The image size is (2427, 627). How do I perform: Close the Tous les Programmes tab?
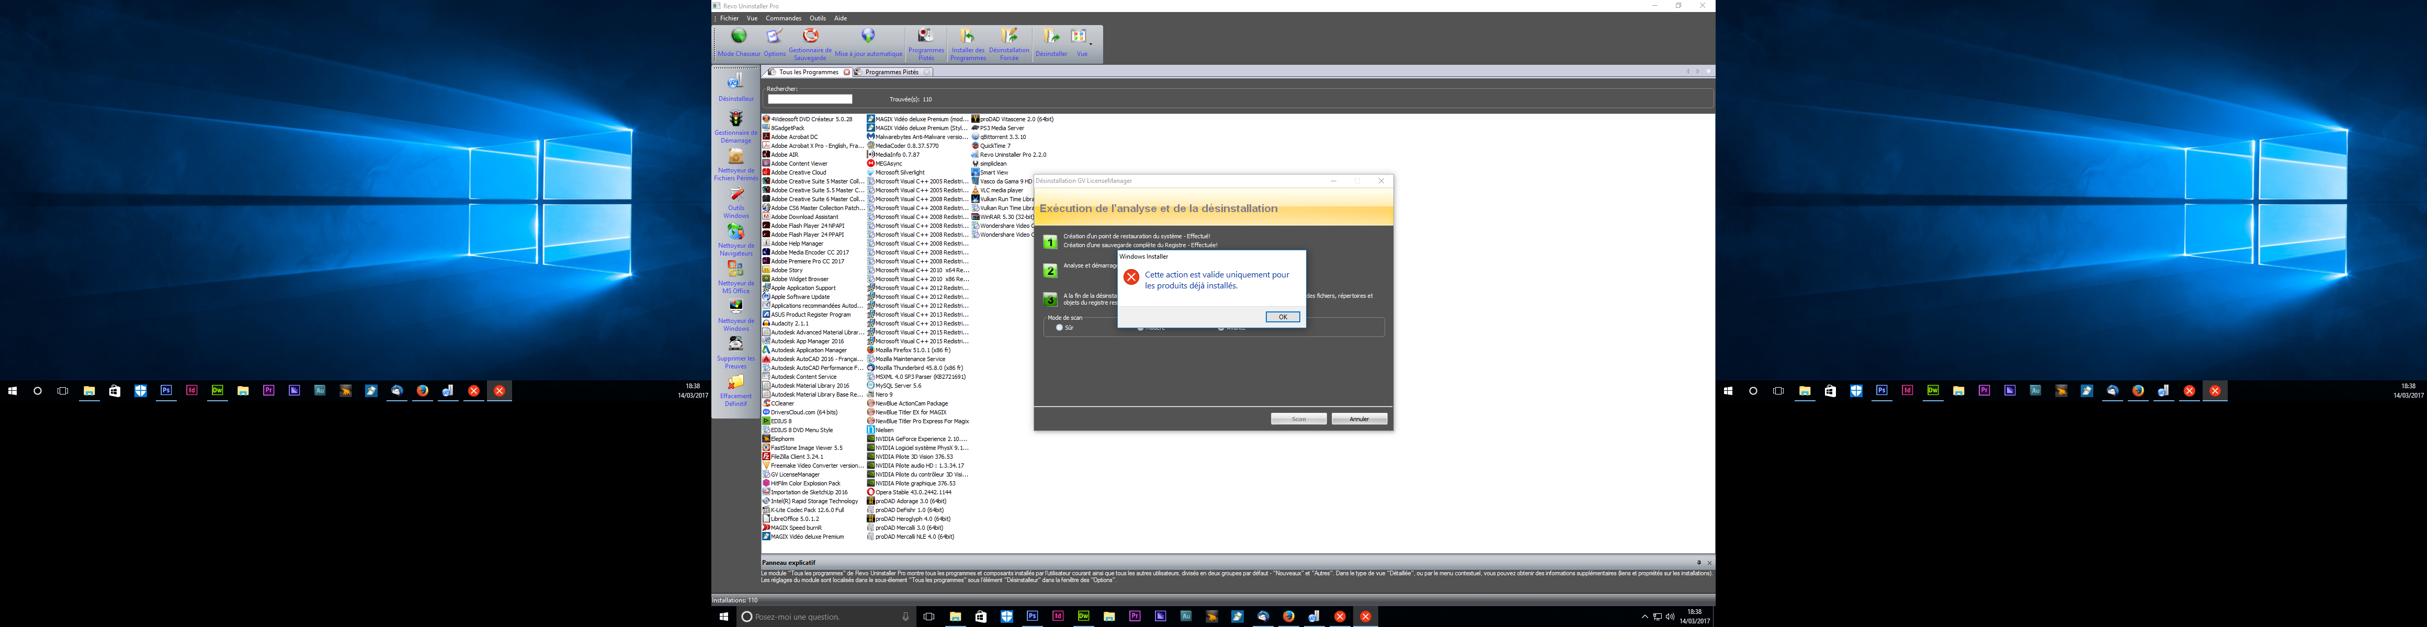846,72
